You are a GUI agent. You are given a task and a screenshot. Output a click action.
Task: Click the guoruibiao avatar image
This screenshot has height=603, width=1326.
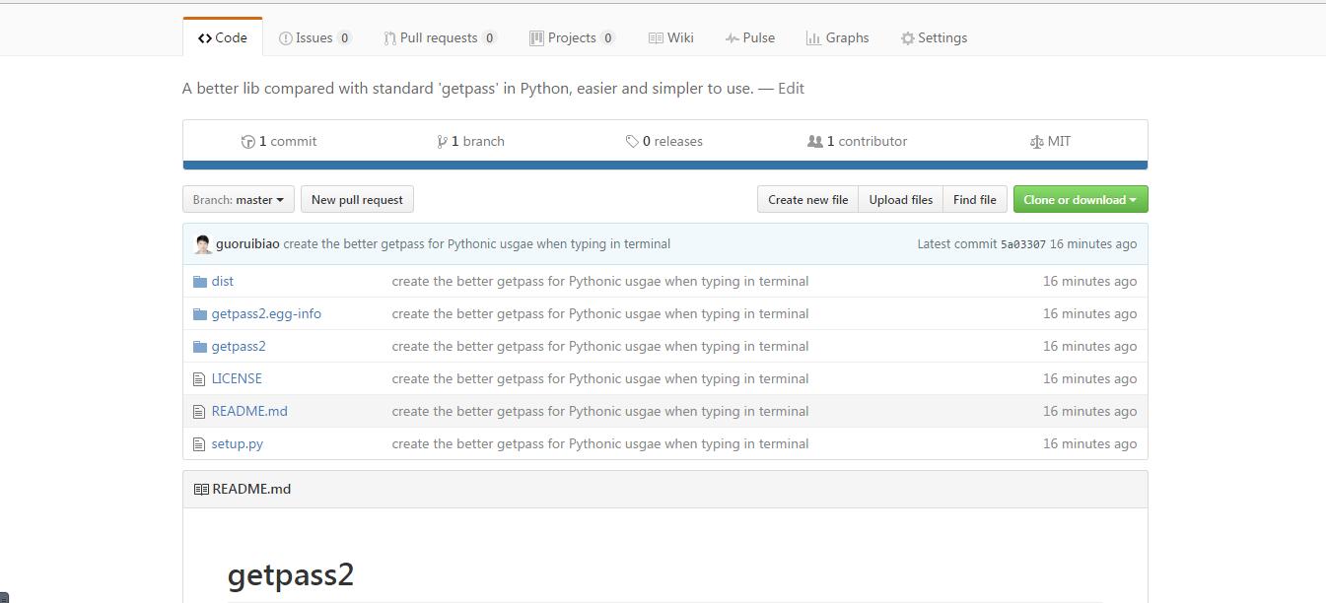click(203, 244)
